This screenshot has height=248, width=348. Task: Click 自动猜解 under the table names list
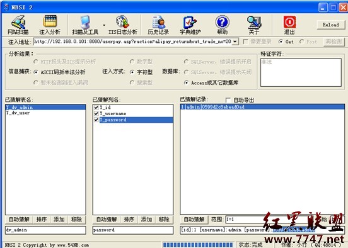[x=19, y=220]
